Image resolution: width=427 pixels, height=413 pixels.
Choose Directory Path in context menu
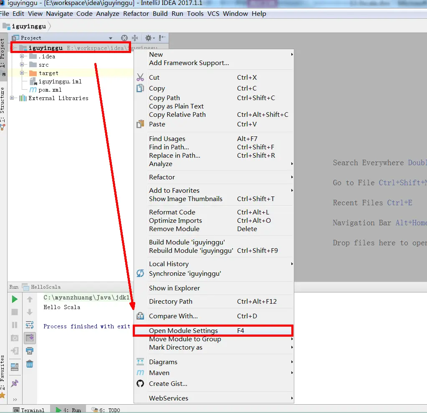(214, 301)
